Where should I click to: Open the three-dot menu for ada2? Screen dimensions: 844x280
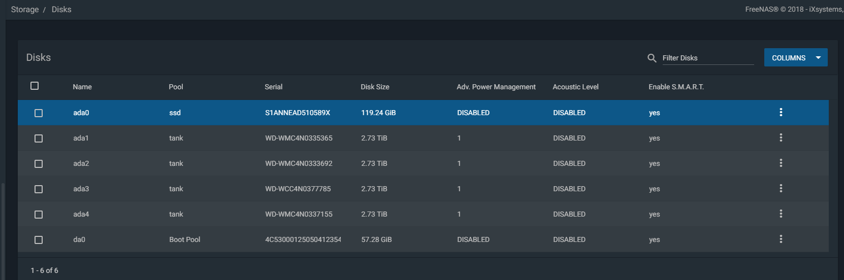coord(781,163)
